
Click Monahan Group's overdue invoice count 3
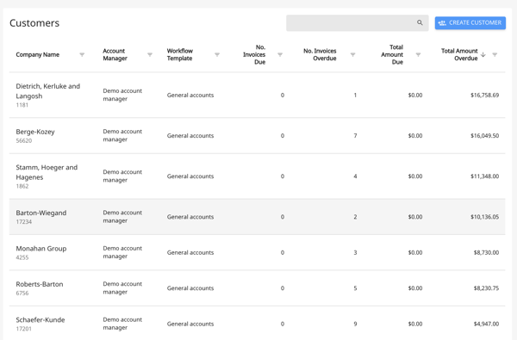(x=355, y=252)
